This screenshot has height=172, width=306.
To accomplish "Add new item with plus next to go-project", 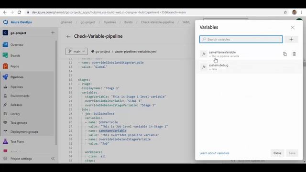I will point(53,32).
